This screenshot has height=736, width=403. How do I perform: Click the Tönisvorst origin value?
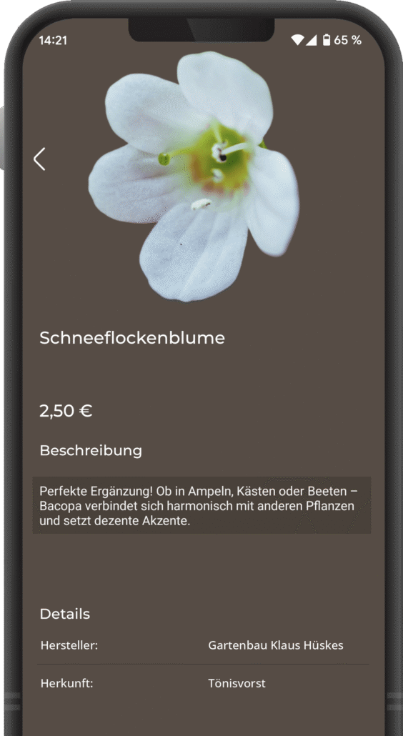point(237,683)
